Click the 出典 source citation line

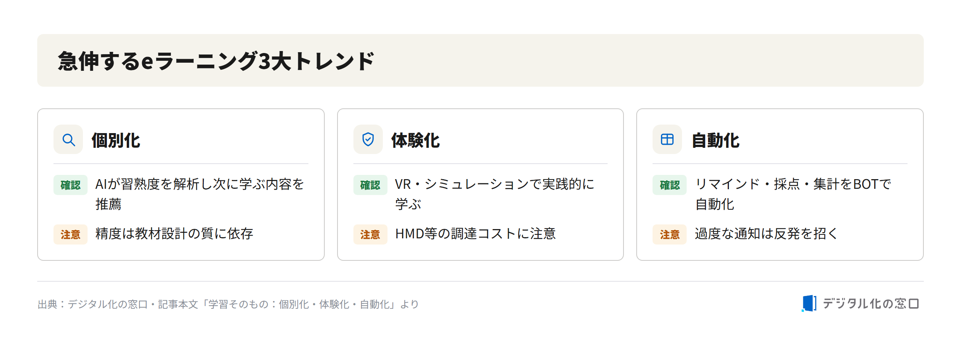[228, 305]
